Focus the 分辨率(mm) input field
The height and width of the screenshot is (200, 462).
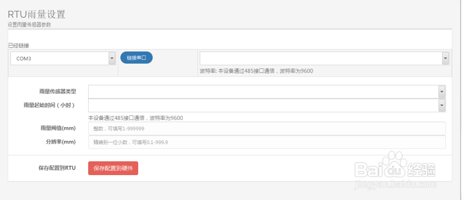(x=267, y=142)
